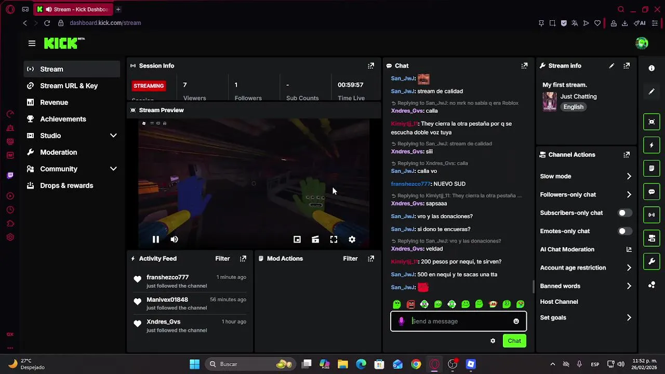Edit stream info with pencil icon

[611, 66]
